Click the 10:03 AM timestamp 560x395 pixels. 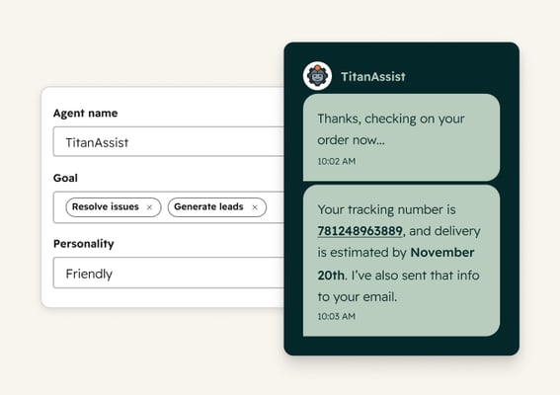337,316
